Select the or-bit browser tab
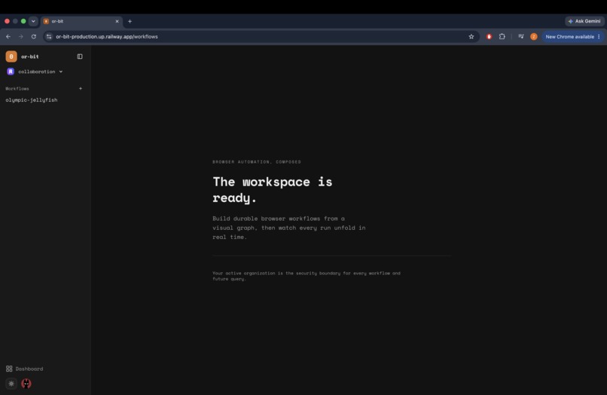The width and height of the screenshot is (607, 395). [x=81, y=21]
